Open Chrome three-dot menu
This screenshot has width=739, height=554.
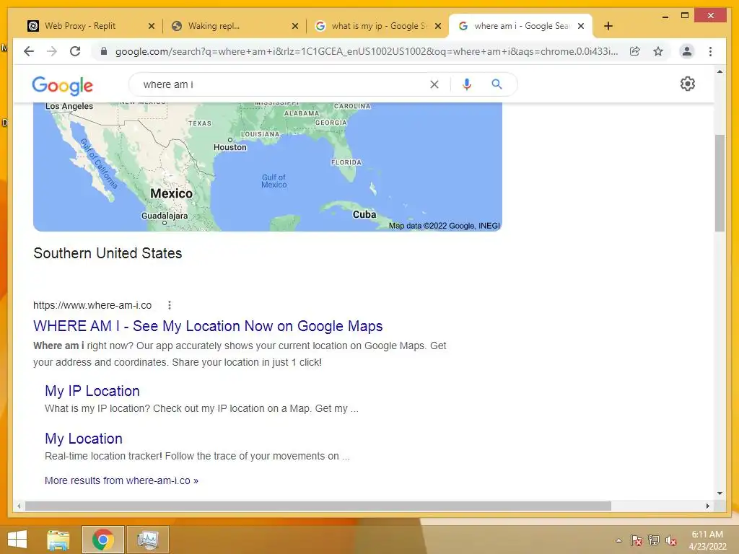tap(710, 51)
